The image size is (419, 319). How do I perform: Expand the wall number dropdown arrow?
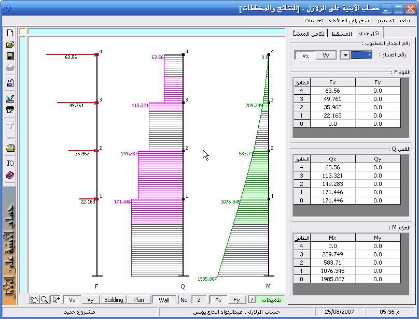(344, 55)
